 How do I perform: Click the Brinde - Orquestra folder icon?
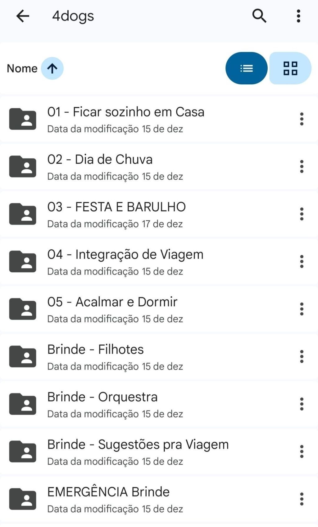(23, 404)
